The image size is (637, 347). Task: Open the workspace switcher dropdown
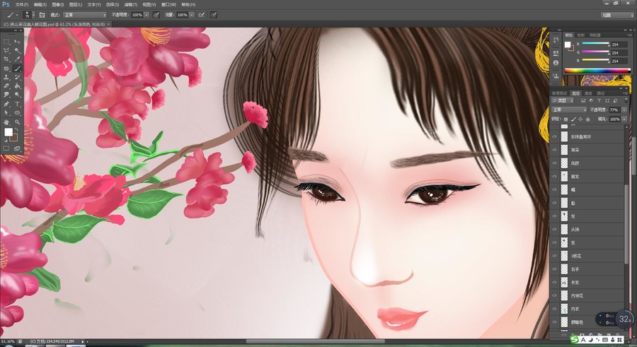point(617,15)
